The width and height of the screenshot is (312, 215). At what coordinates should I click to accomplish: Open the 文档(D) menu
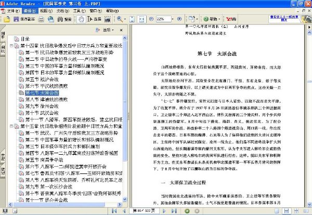click(x=62, y=11)
